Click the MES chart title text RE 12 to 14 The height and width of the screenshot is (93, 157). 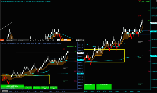pyautogui.click(x=31, y=43)
